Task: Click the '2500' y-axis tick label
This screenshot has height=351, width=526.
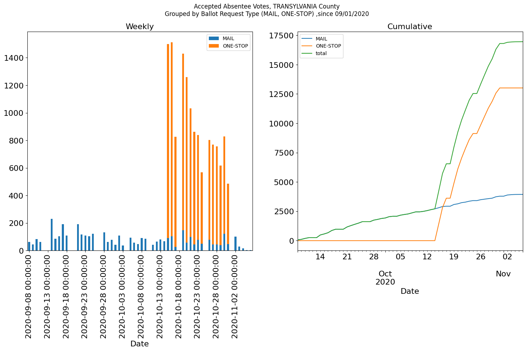Action: 284,211
